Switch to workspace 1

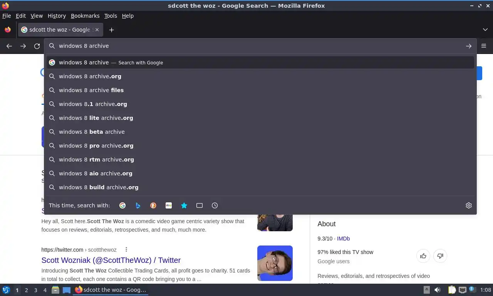[17, 290]
